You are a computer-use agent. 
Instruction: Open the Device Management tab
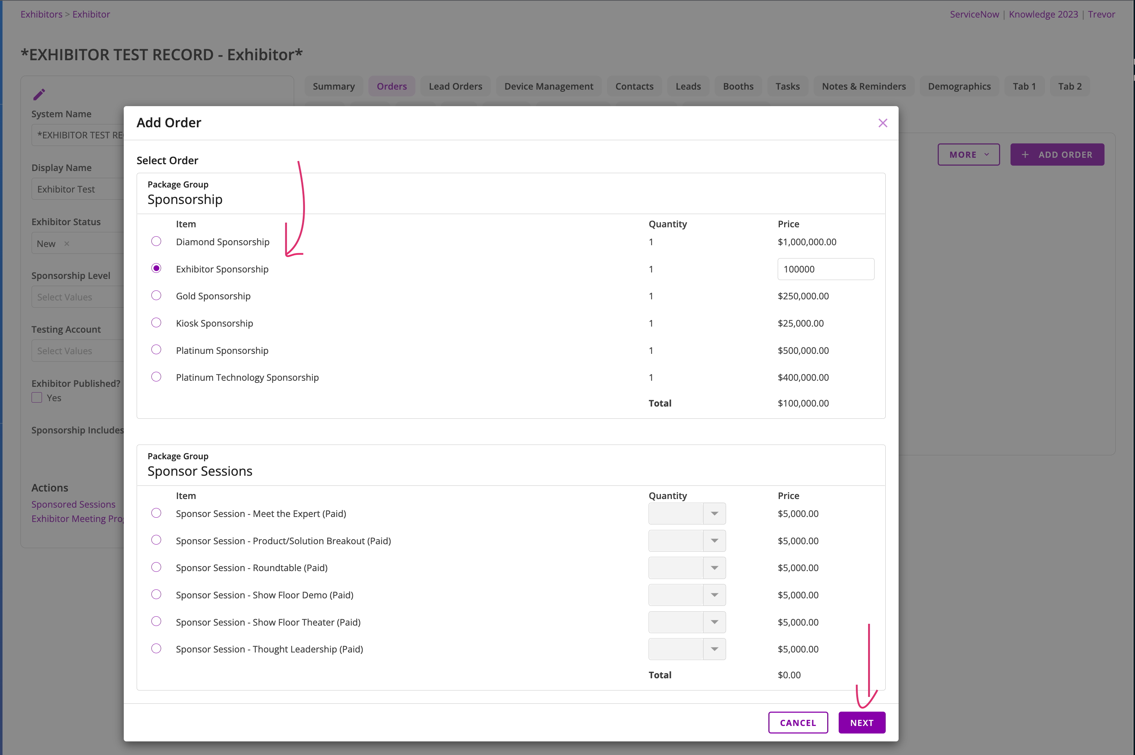548,86
